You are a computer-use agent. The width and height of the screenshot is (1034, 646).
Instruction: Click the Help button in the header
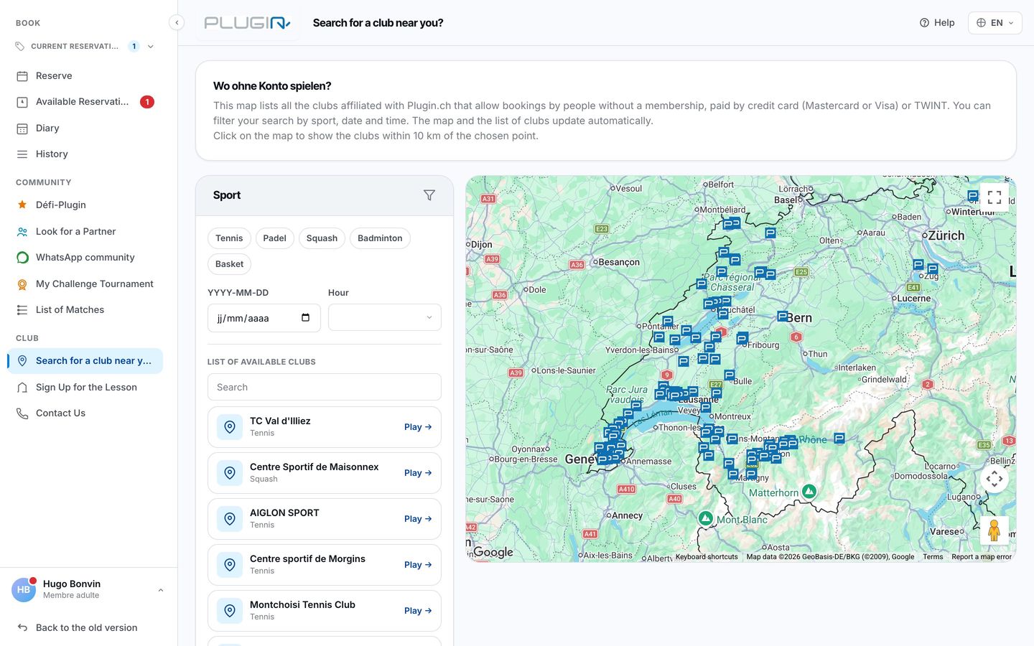[x=937, y=23]
